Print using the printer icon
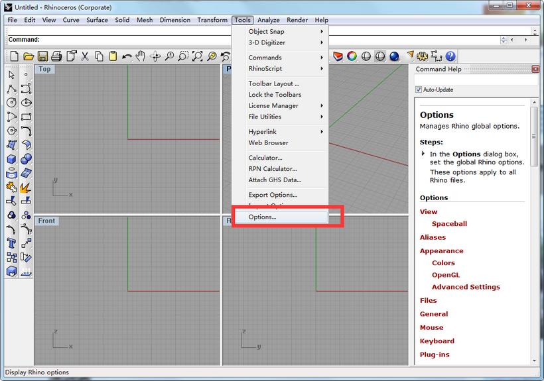The width and height of the screenshot is (544, 381). [56, 56]
